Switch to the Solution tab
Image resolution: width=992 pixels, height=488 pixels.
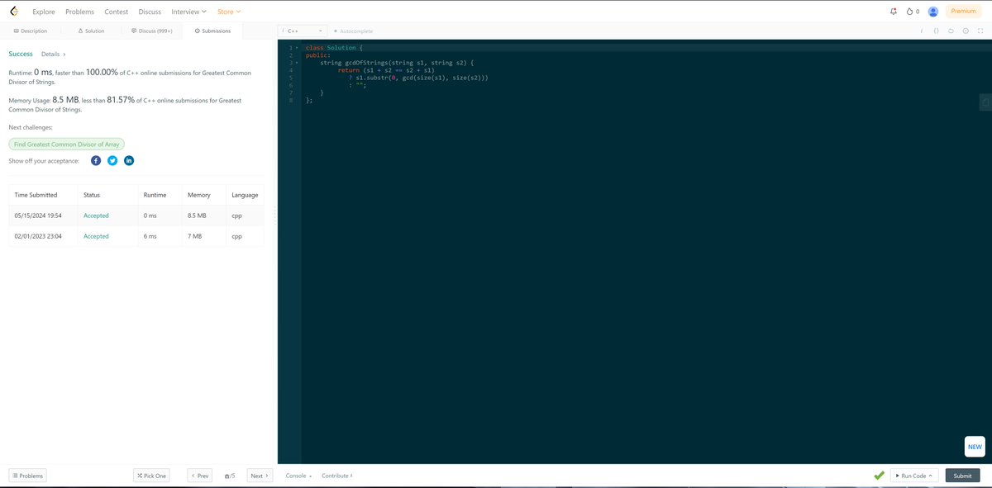[91, 31]
